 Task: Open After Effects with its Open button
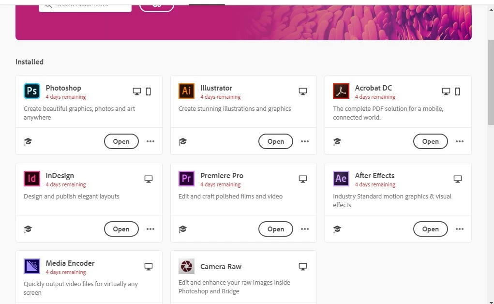pyautogui.click(x=430, y=229)
